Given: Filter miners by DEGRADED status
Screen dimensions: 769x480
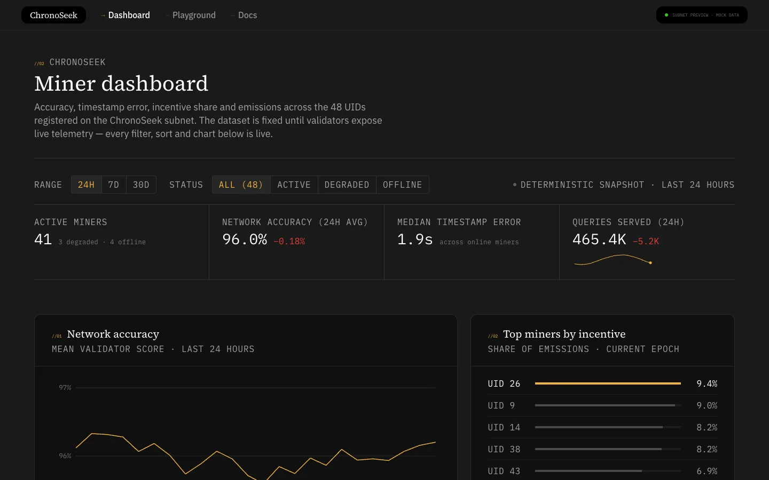Looking at the screenshot, I should pyautogui.click(x=347, y=185).
